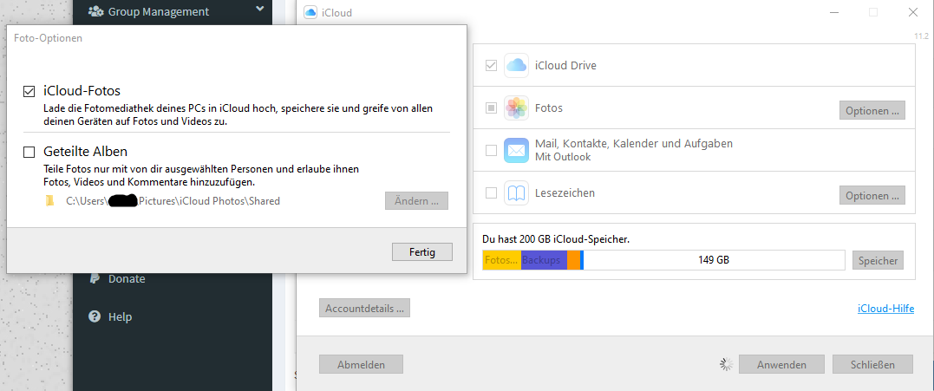The width and height of the screenshot is (934, 391).
Task: Click the purple Backups storage segment
Action: click(544, 260)
